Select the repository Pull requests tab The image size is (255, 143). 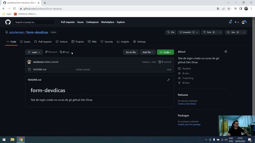tap(43, 42)
